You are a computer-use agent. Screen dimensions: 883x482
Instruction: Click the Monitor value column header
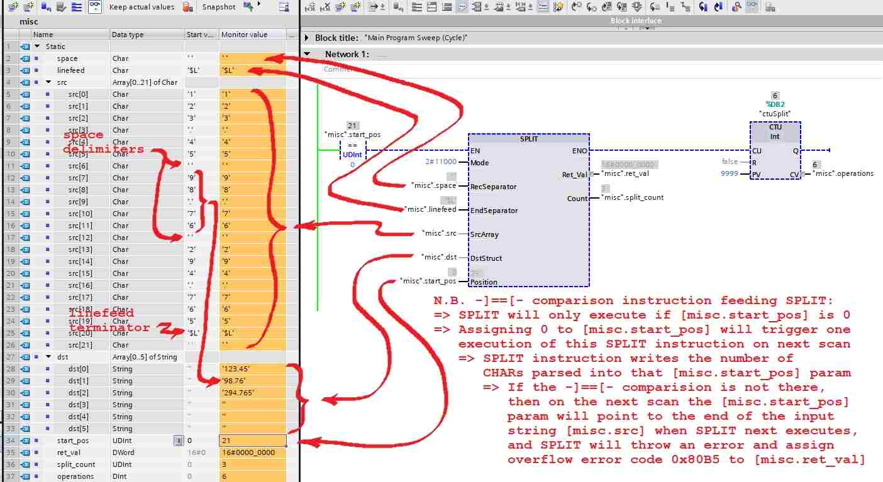coord(244,35)
